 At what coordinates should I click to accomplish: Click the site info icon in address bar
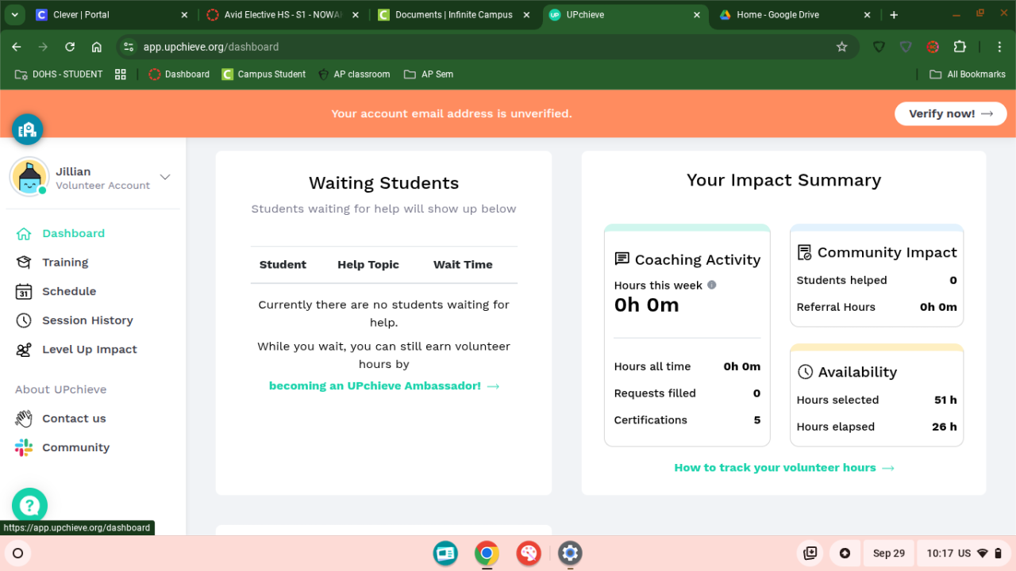pos(129,47)
